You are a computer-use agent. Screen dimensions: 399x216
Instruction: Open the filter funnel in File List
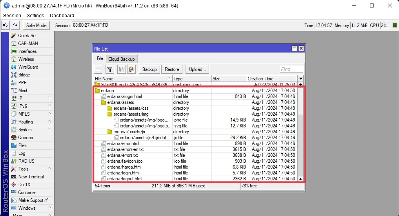pos(110,69)
